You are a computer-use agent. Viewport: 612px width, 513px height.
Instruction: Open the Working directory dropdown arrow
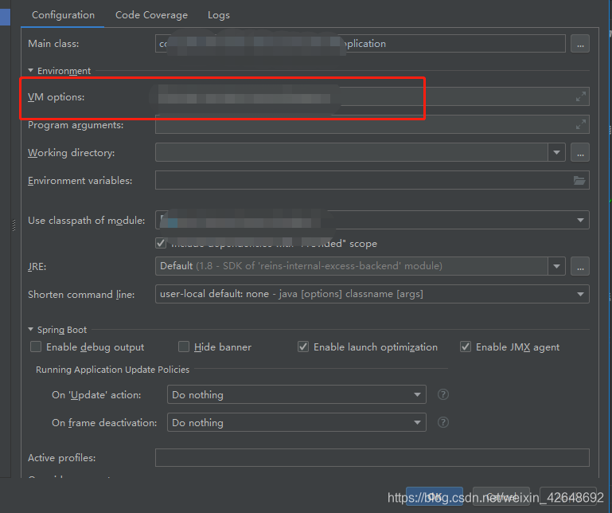(556, 152)
